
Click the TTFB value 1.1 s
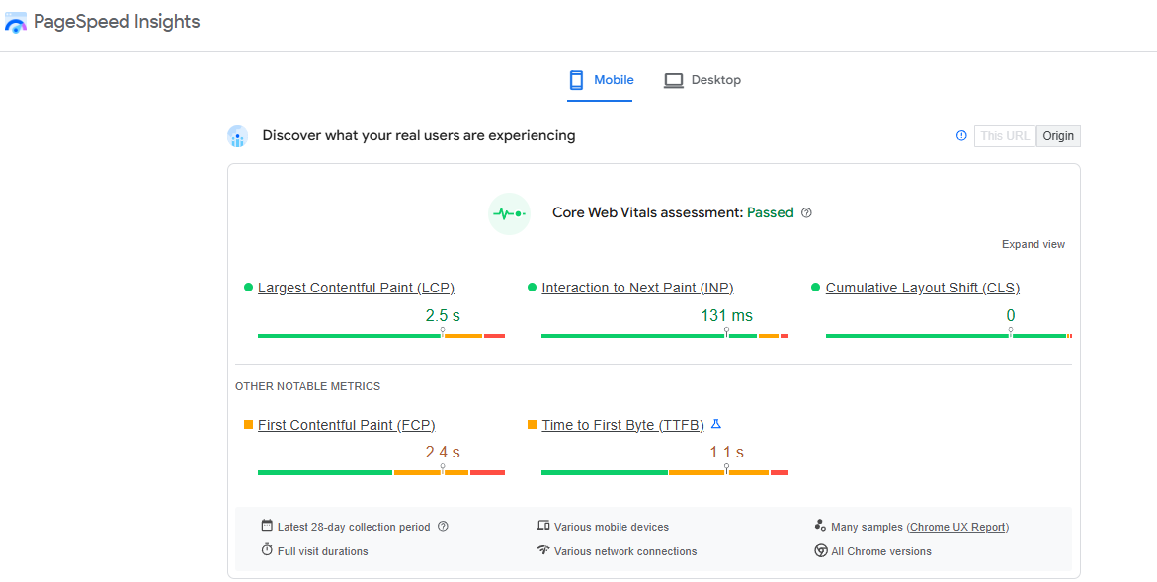pos(727,453)
